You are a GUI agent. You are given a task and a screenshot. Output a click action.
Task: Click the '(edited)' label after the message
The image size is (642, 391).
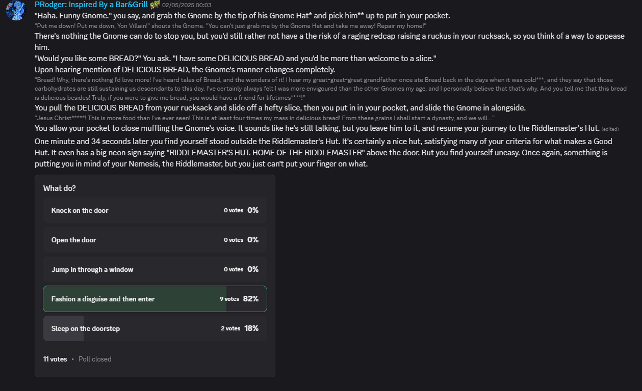tap(610, 129)
